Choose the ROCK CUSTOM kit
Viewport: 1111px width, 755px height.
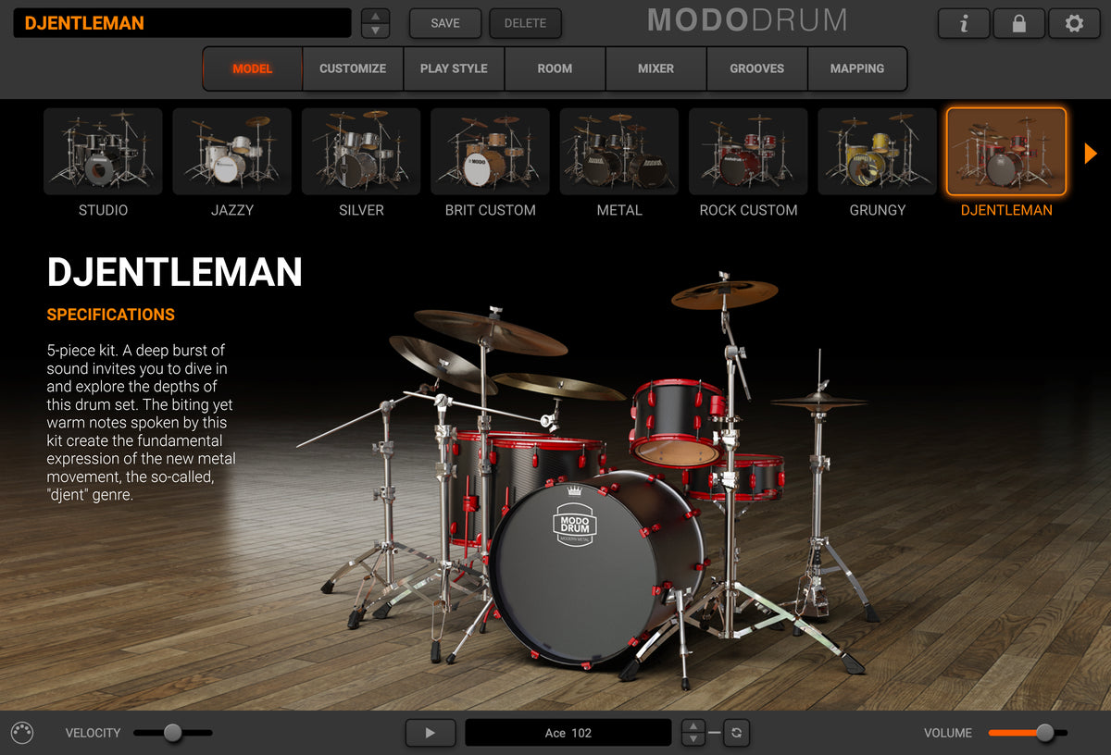pos(748,152)
